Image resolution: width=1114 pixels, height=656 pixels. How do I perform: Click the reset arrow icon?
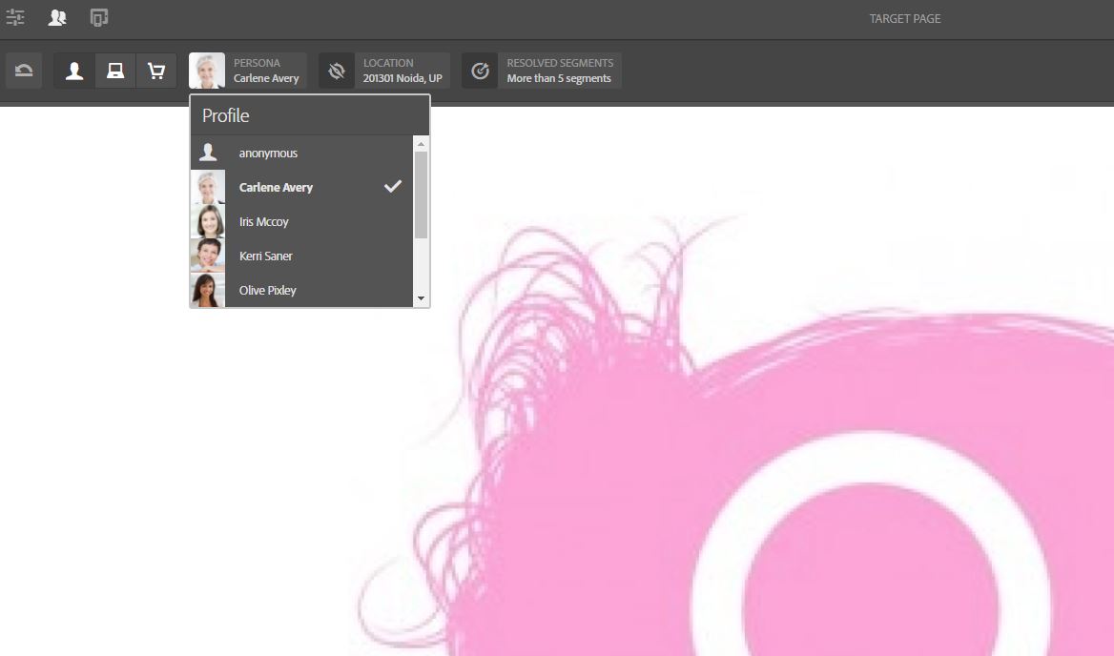pos(24,71)
